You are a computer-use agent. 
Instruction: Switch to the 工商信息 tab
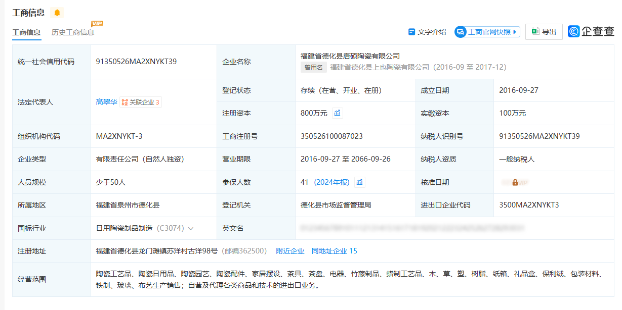click(x=26, y=32)
